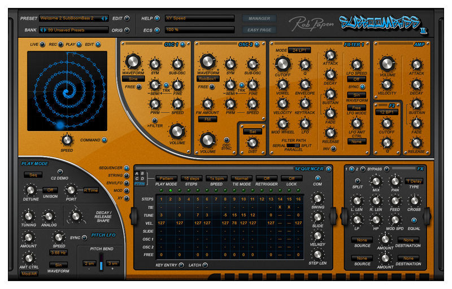Switch to the Sequencer page
Viewport: 452px width, 289px height.
click(x=127, y=168)
